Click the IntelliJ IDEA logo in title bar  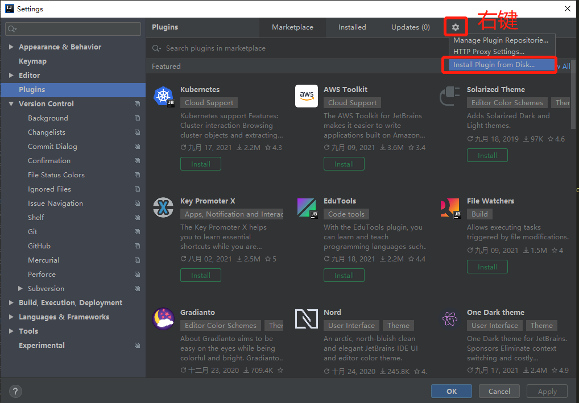pos(10,9)
